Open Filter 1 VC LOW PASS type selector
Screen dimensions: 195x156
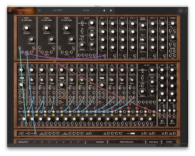27,20
